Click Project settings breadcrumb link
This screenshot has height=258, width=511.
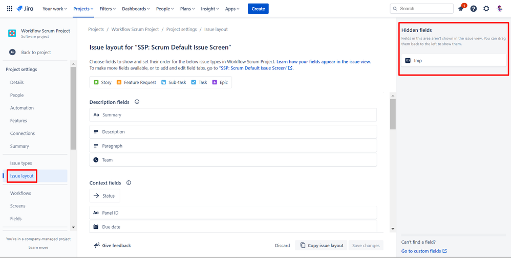pyautogui.click(x=182, y=29)
